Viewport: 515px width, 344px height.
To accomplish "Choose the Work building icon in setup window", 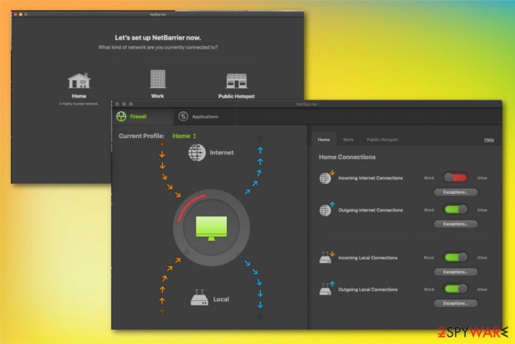I will [x=158, y=79].
